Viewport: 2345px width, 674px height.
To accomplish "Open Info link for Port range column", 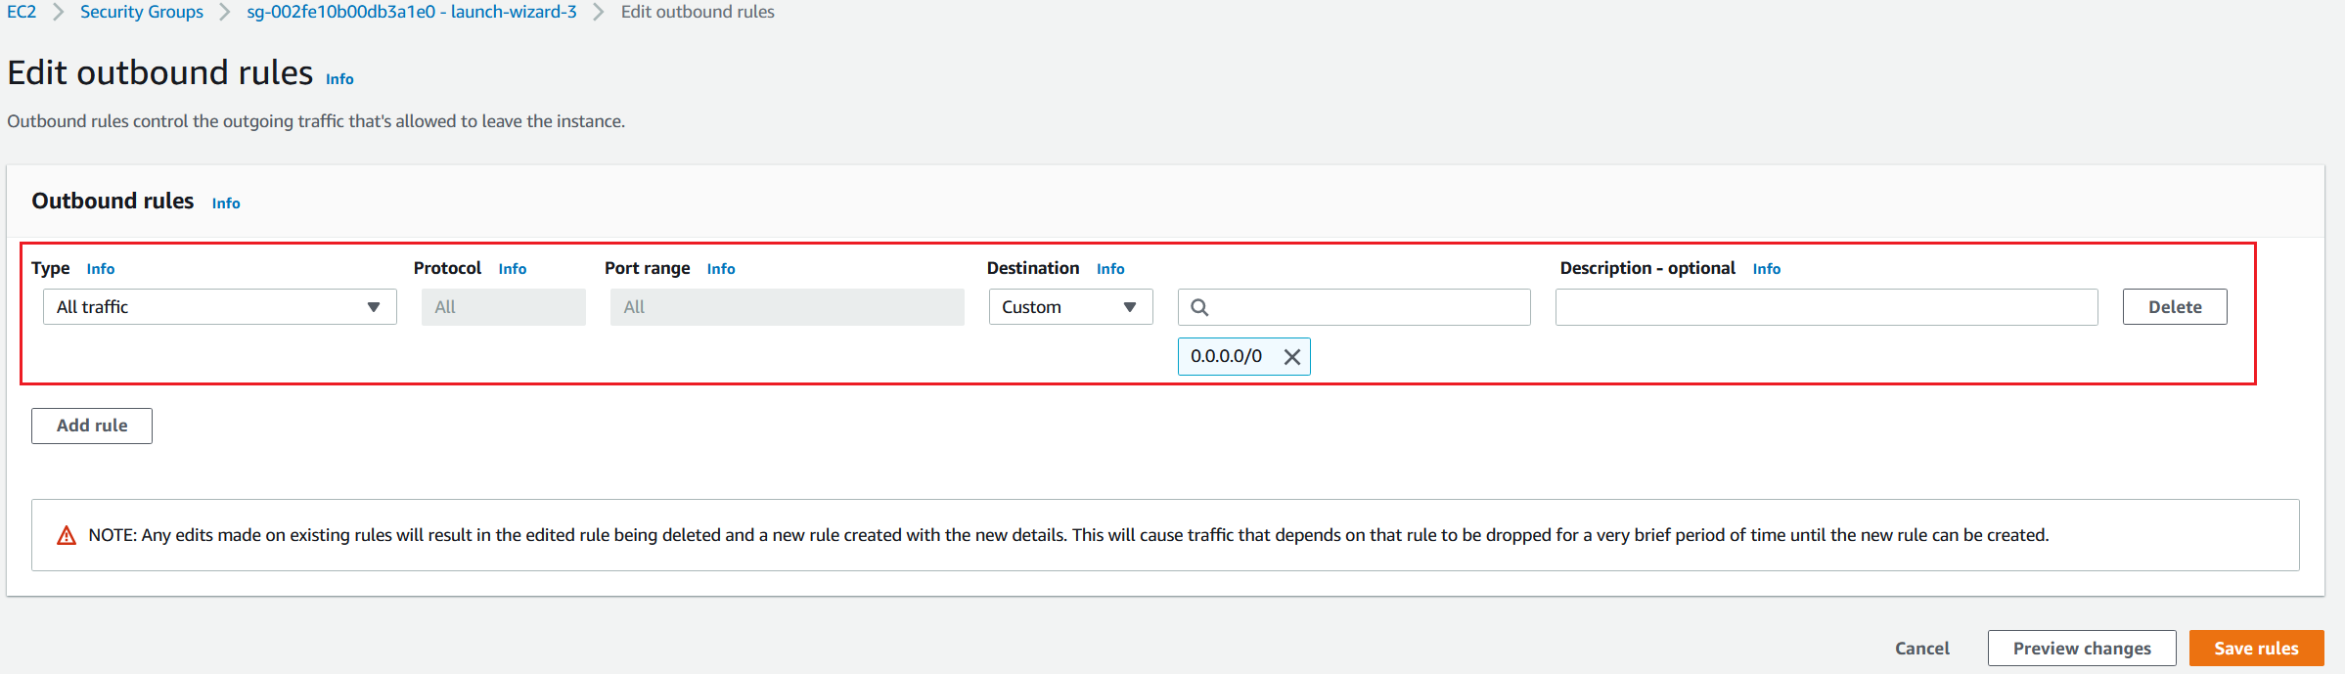I will coord(721,269).
